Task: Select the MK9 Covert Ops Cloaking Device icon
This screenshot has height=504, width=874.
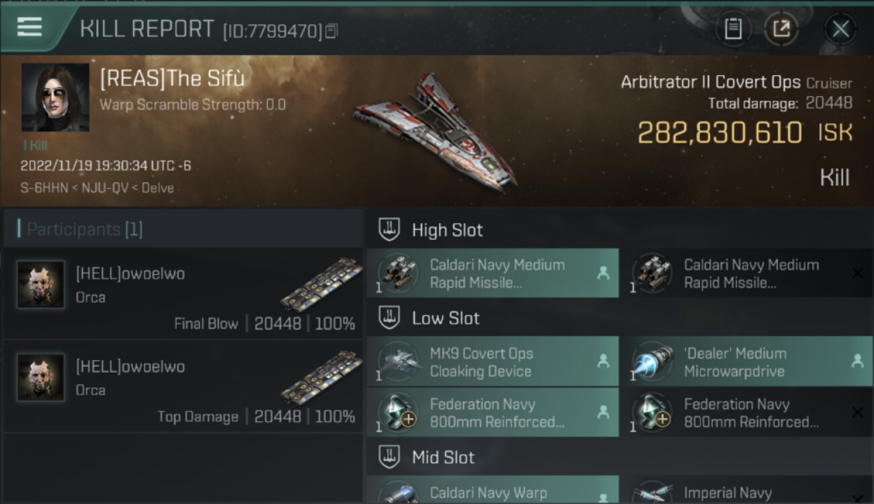Action: 399,362
